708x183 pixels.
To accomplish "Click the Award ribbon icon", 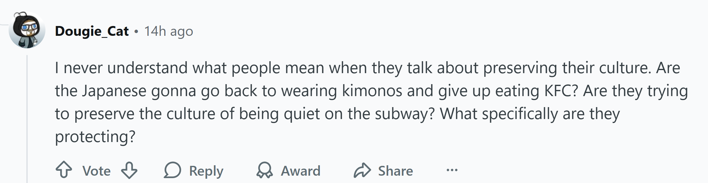I will tap(264, 170).
